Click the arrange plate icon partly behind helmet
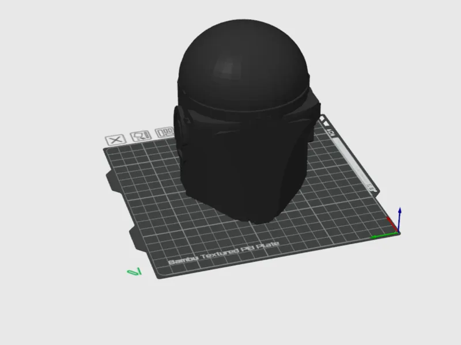 pos(164,132)
